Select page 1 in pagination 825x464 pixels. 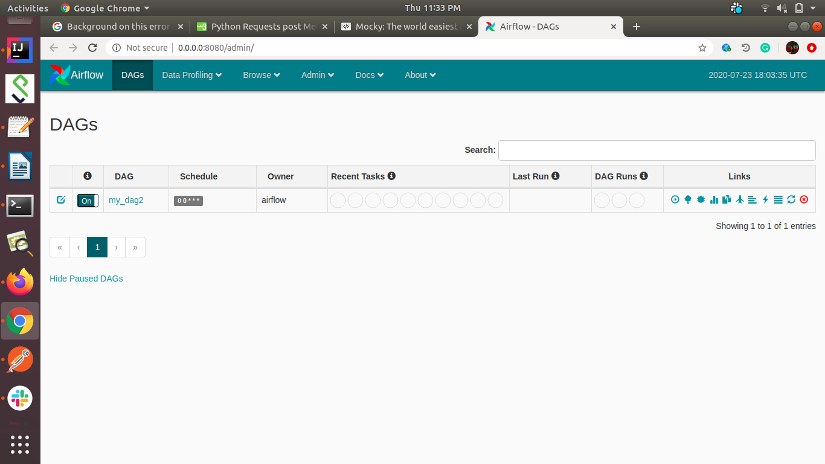(x=97, y=247)
